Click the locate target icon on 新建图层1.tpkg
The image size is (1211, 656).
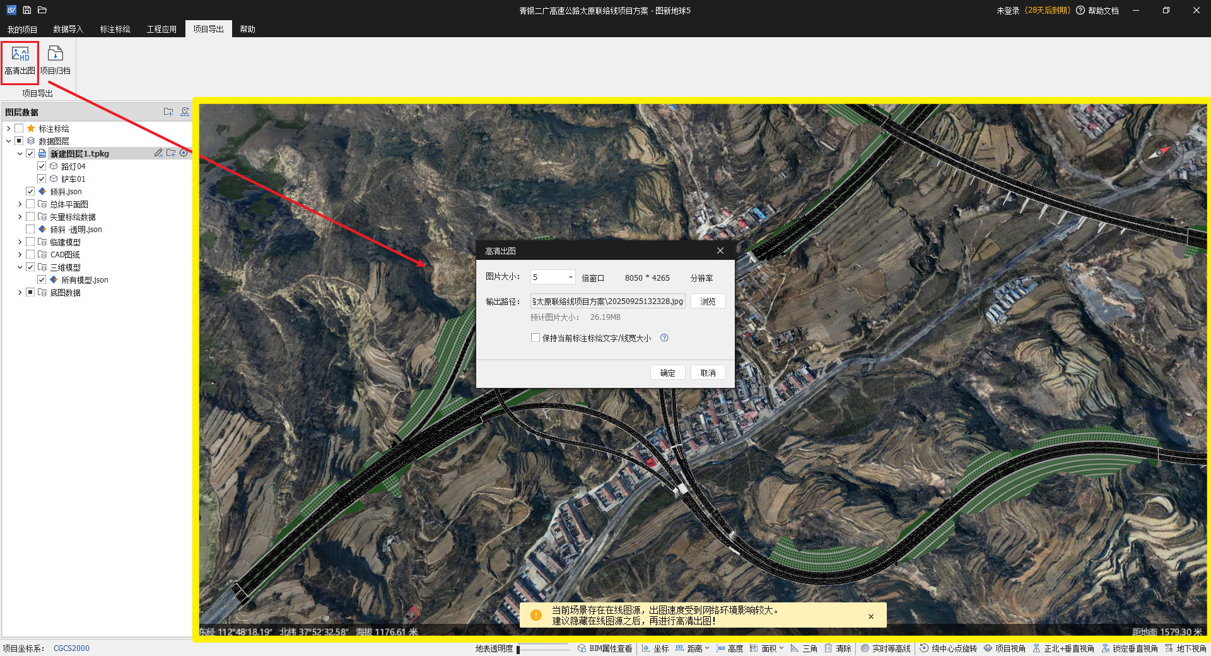pyautogui.click(x=184, y=153)
